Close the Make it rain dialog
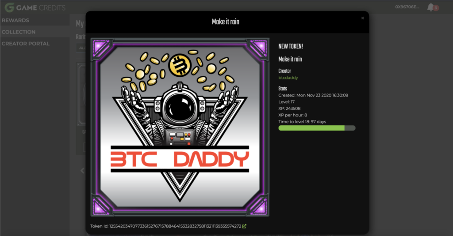Image resolution: width=453 pixels, height=236 pixels. [x=363, y=18]
